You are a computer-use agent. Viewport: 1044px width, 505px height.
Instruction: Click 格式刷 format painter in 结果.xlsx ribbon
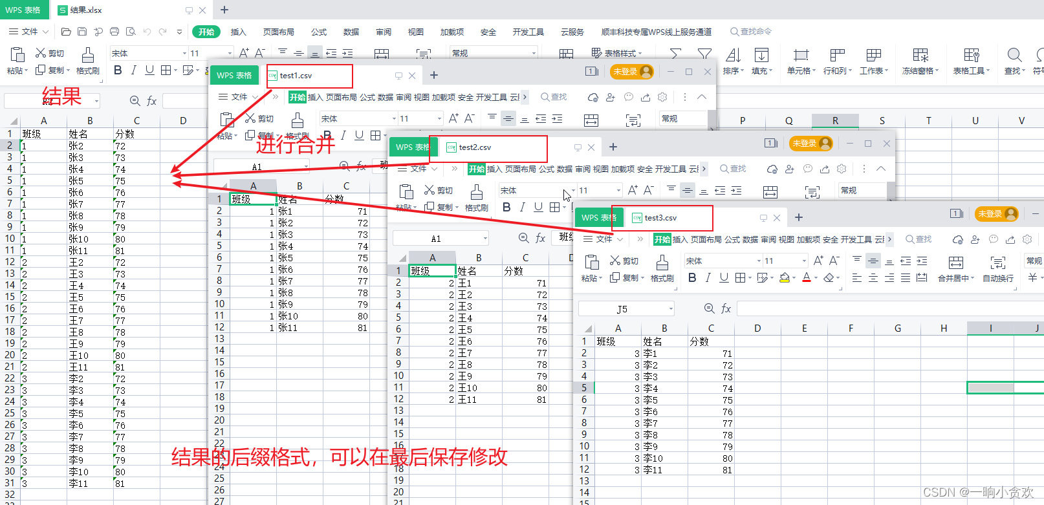(x=88, y=61)
